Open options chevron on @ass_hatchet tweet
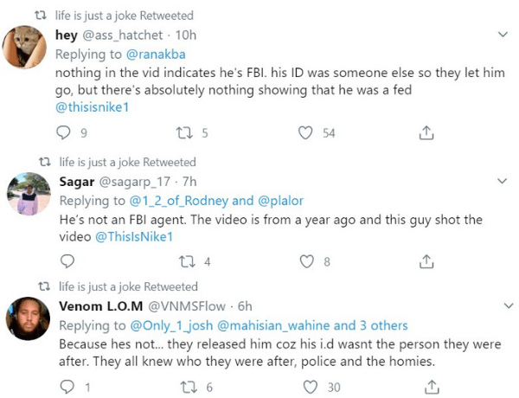This screenshot has height=398, width=519. click(503, 34)
